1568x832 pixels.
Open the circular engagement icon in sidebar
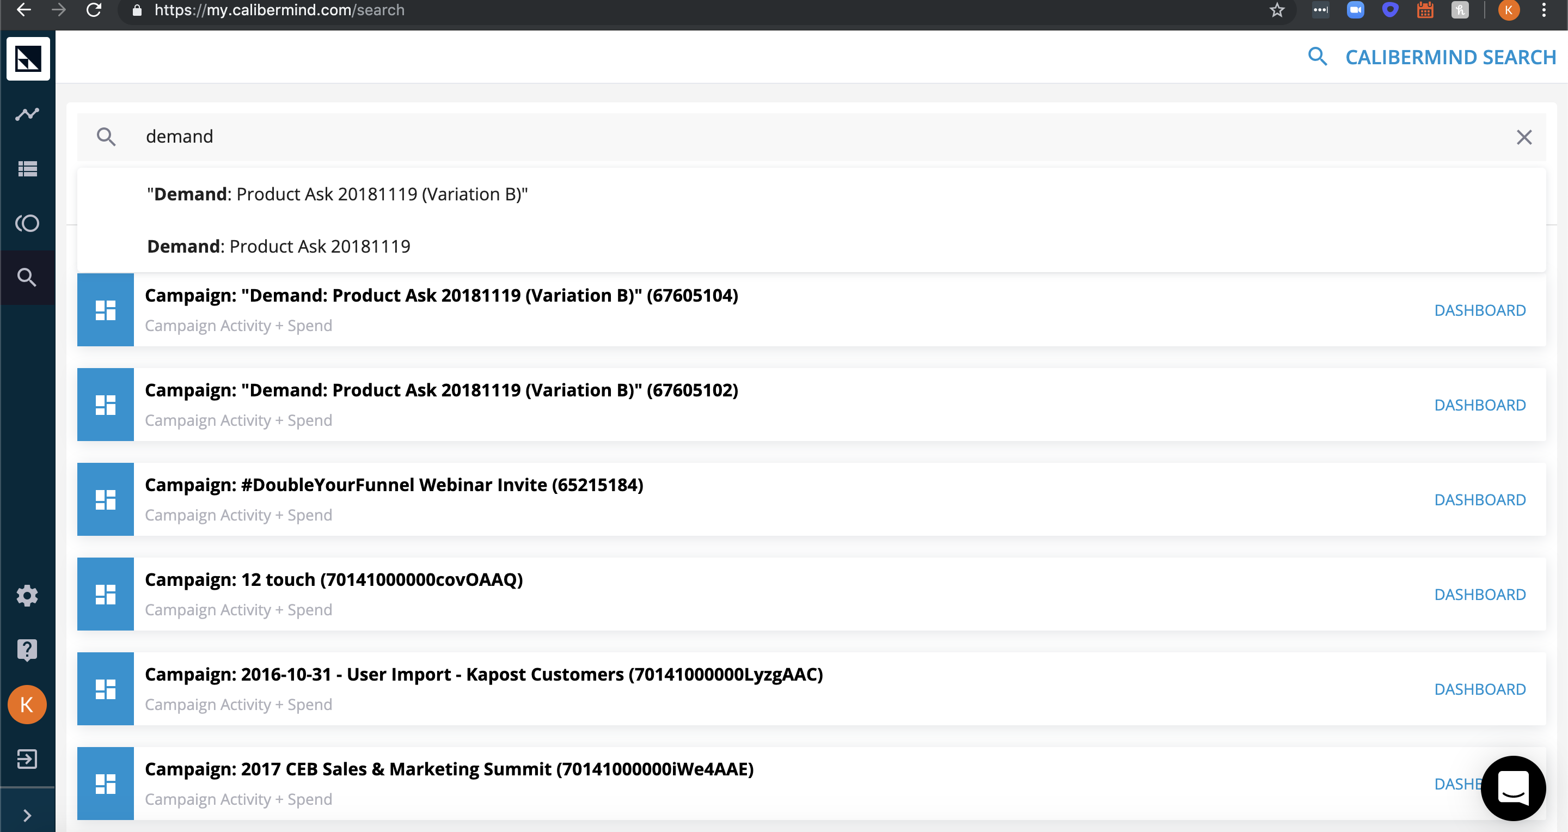27,223
